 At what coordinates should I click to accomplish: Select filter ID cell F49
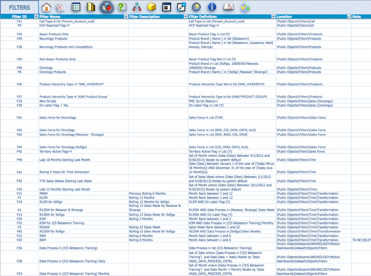click(x=19, y=160)
